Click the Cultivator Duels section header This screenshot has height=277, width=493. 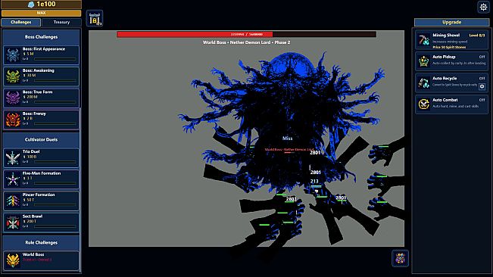(41, 139)
